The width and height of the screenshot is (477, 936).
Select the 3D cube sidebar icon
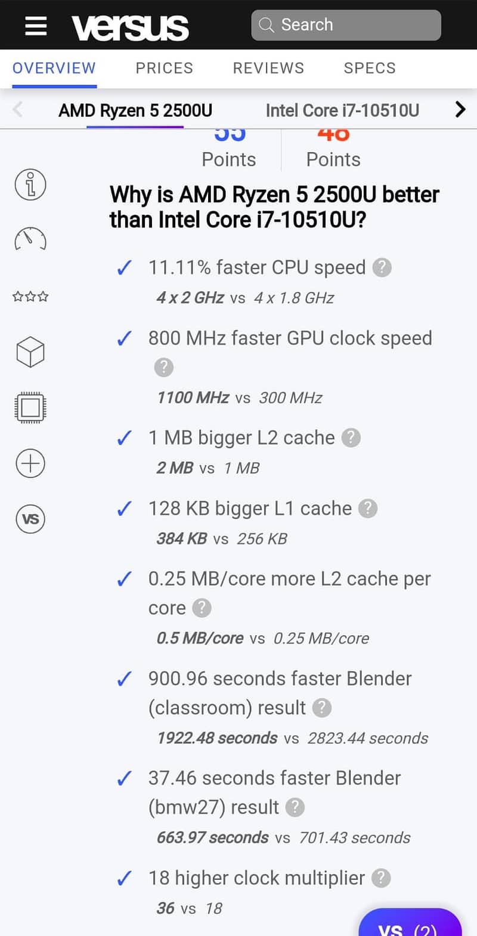click(30, 352)
